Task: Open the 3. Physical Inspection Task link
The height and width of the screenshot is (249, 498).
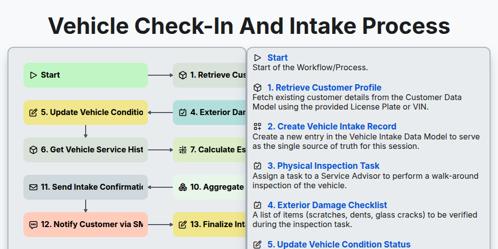Action: (323, 166)
